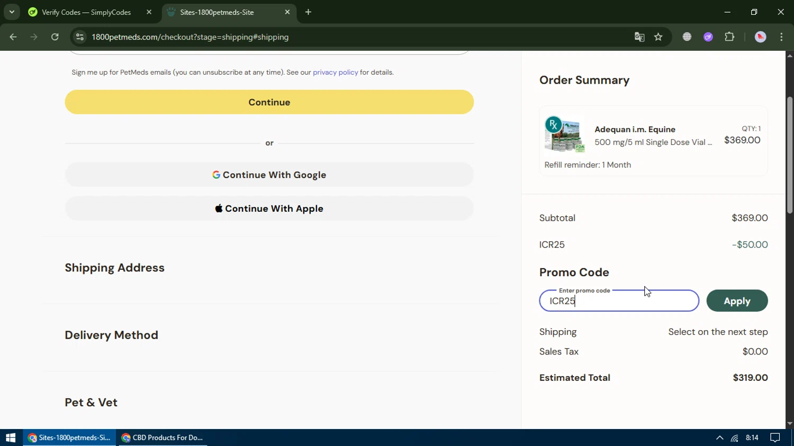The height and width of the screenshot is (446, 794).
Task: Open site information icon in address bar
Action: (x=80, y=37)
